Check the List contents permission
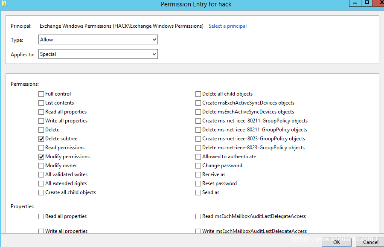This screenshot has width=384, height=247. (x=41, y=103)
